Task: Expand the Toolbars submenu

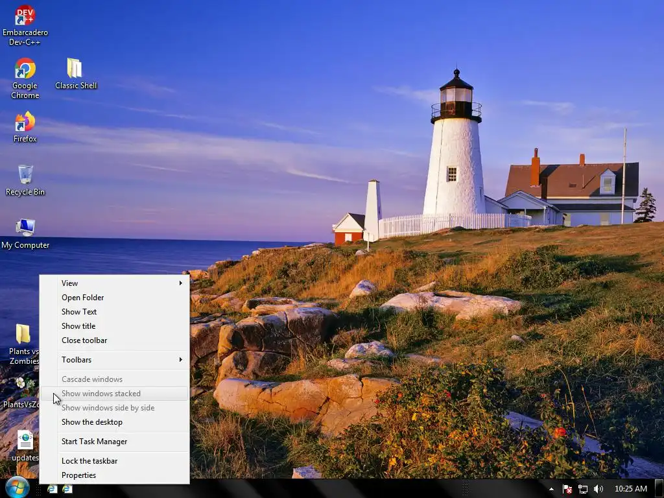Action: tap(115, 360)
